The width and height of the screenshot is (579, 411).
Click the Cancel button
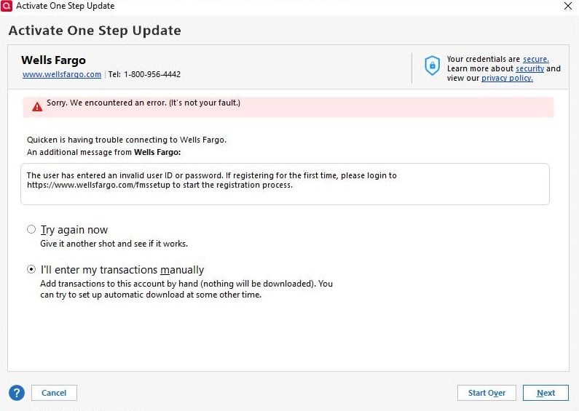click(x=54, y=393)
